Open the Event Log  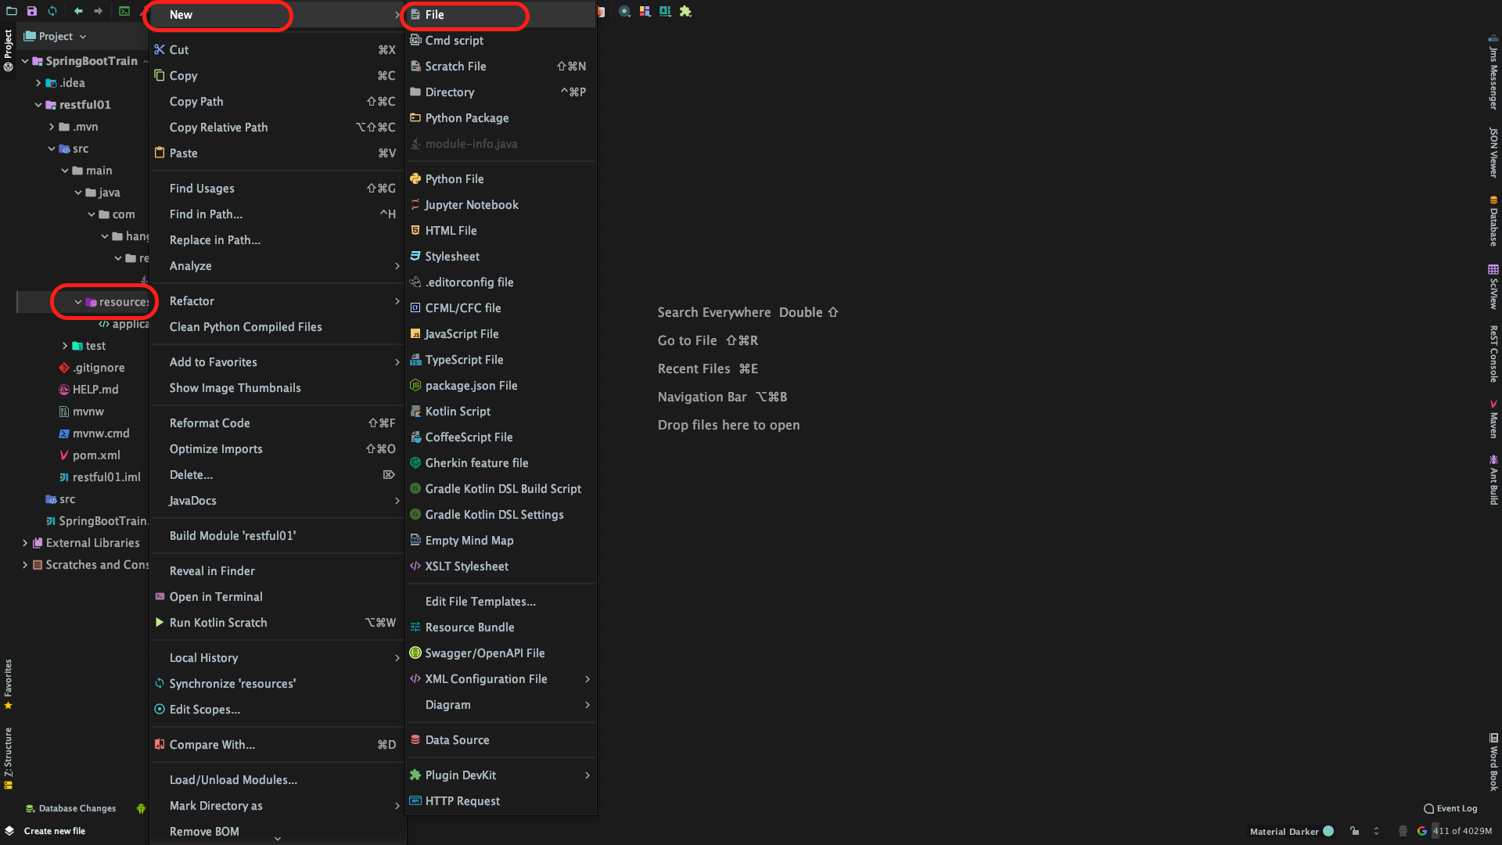[1451, 808]
